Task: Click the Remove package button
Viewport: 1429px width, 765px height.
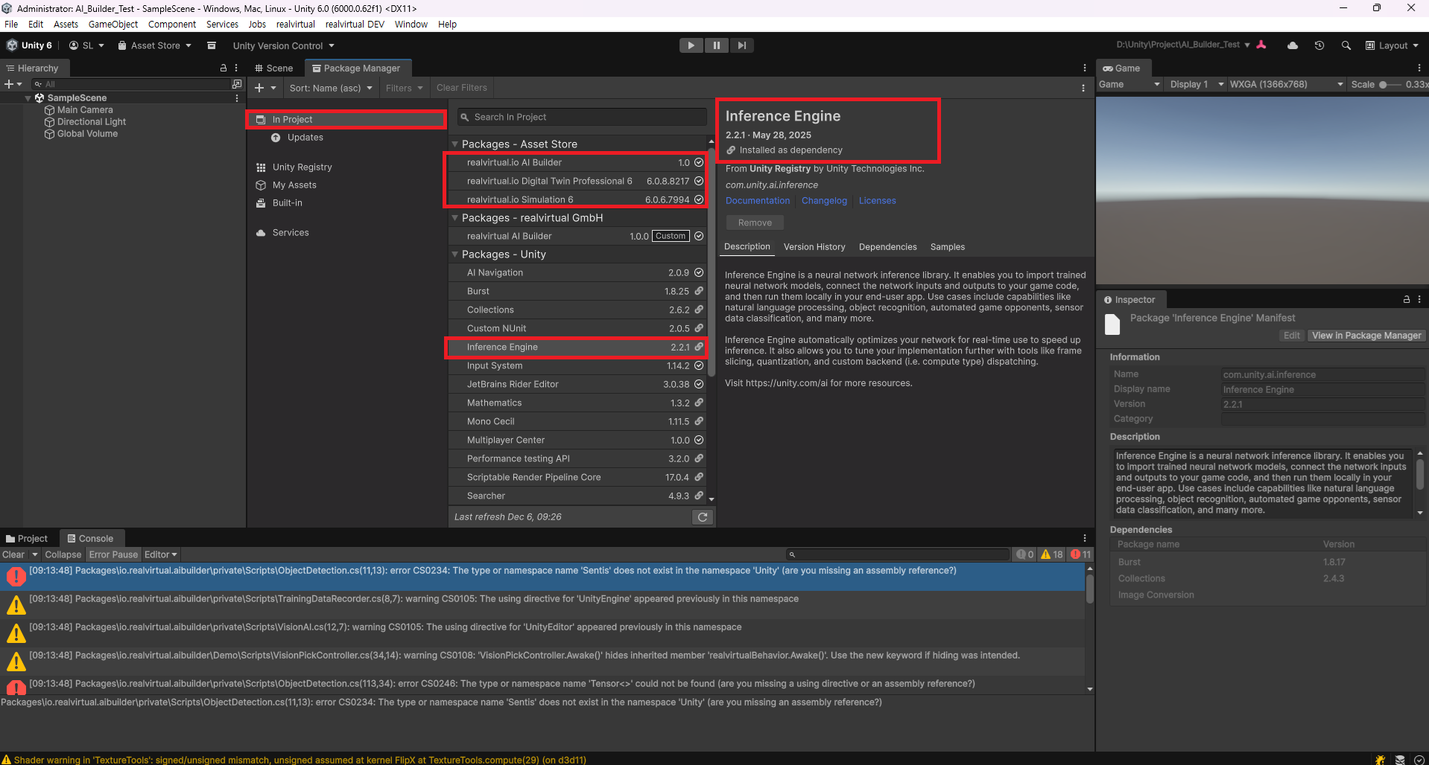Action: tap(755, 223)
